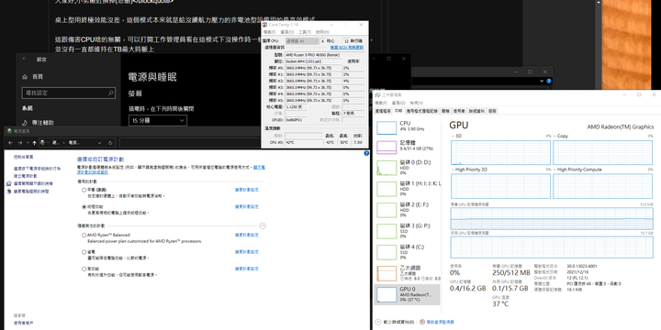Click display turn-off time link icon

click(9, 183)
